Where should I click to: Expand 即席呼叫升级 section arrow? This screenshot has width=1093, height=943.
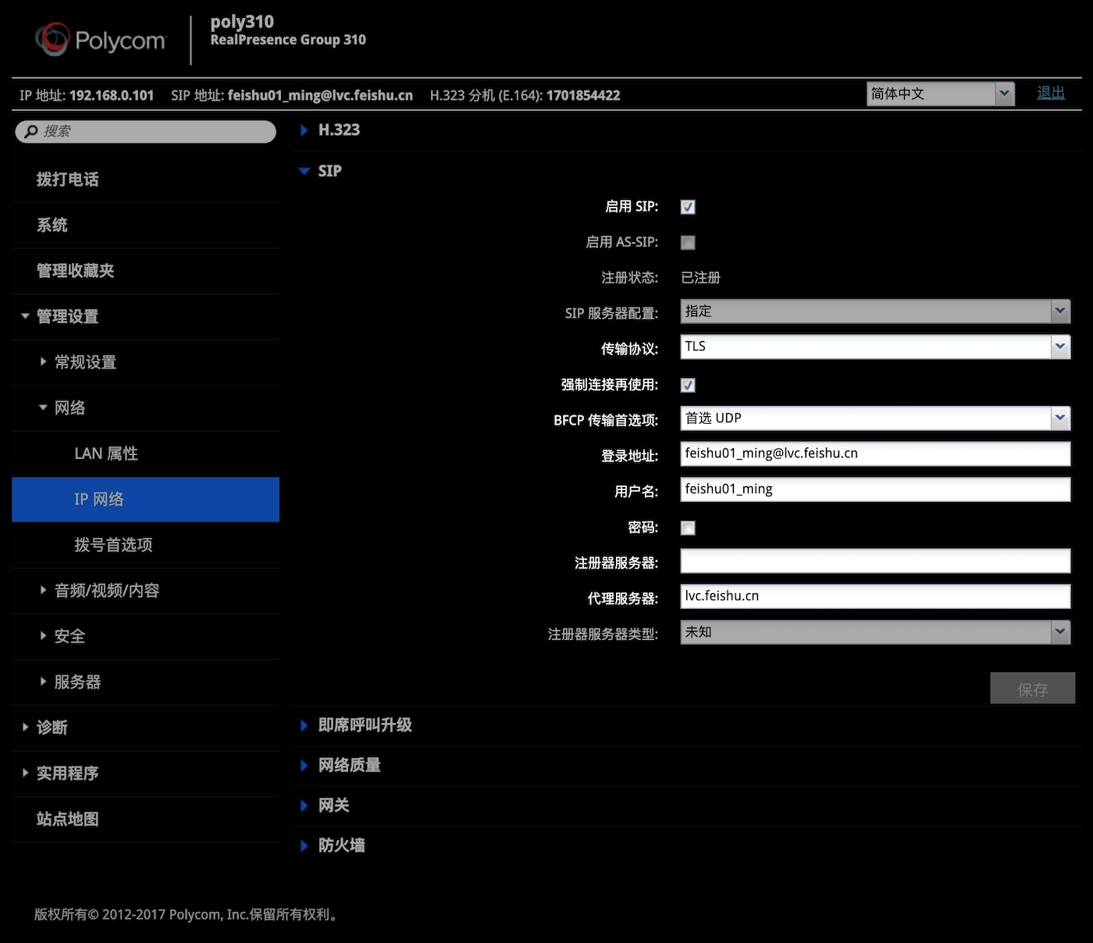304,725
